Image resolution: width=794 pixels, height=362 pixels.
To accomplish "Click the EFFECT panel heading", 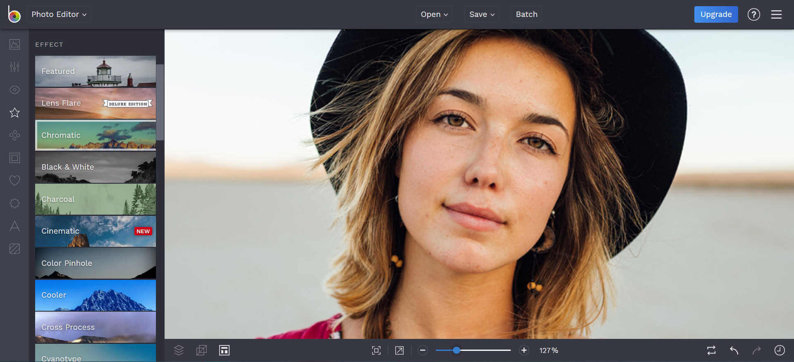I will pyautogui.click(x=49, y=45).
